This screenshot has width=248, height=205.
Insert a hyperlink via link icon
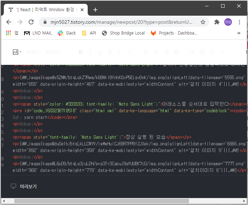click(x=212, y=52)
